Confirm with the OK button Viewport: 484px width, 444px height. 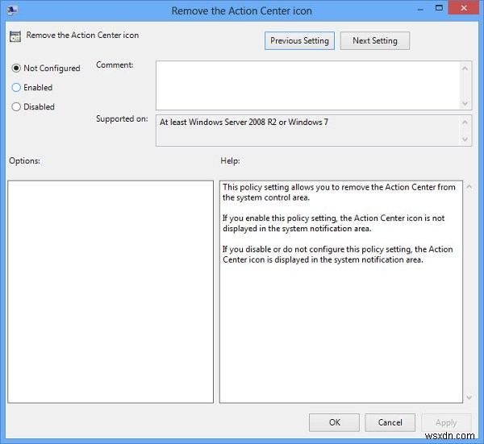(x=334, y=422)
